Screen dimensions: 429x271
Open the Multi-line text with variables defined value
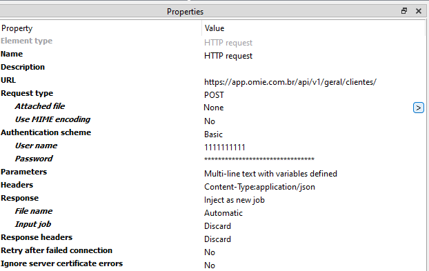click(270, 174)
